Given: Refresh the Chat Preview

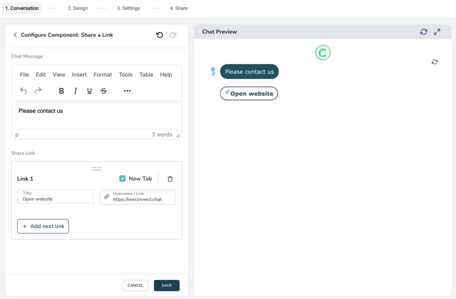Looking at the screenshot, I should tap(423, 32).
